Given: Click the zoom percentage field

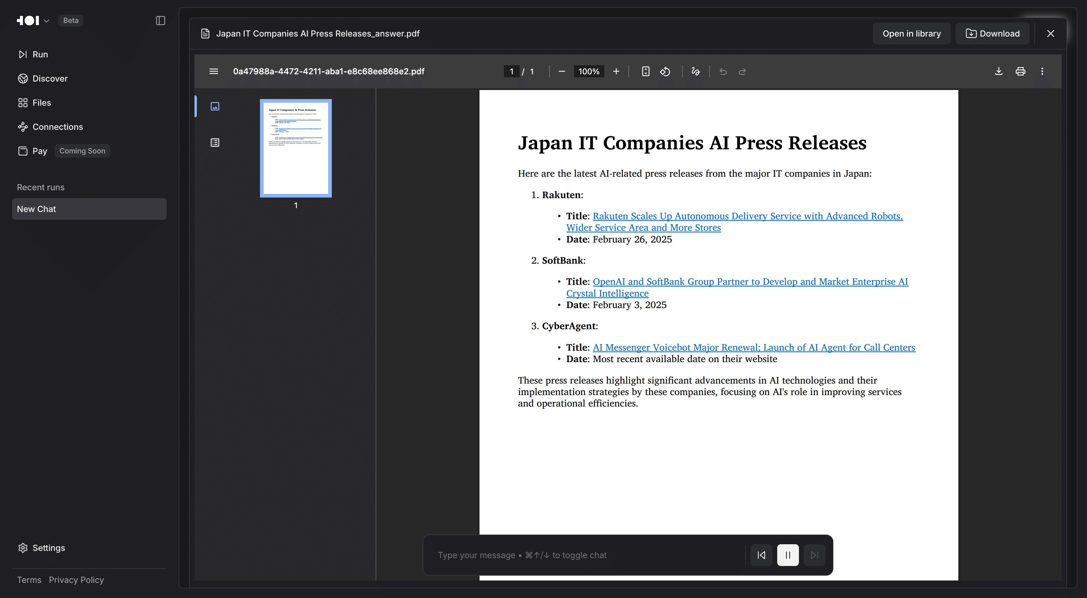Looking at the screenshot, I should pyautogui.click(x=589, y=71).
